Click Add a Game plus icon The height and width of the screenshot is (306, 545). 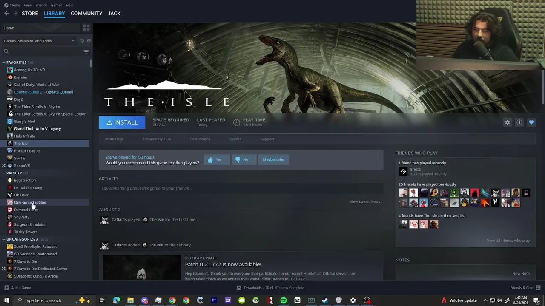7,288
